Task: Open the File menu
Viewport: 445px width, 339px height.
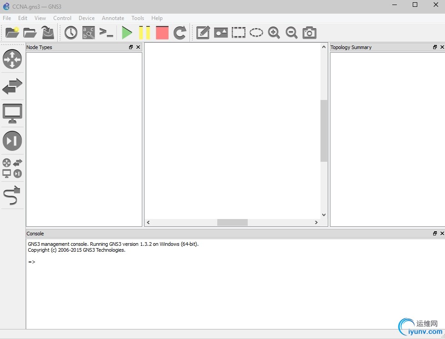Action: (7, 18)
